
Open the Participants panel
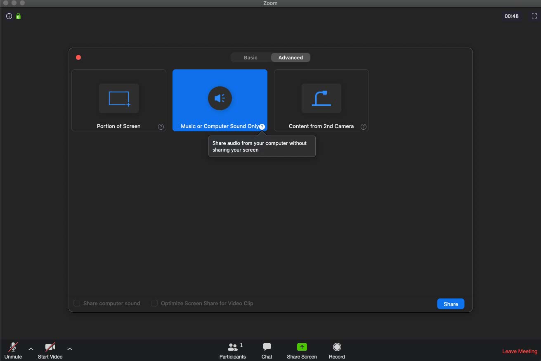tap(232, 350)
